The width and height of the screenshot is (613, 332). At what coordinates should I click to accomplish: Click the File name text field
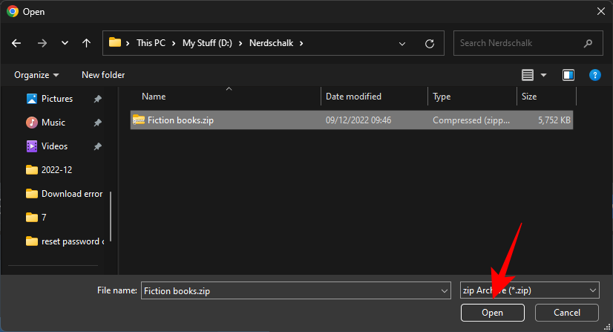(289, 290)
